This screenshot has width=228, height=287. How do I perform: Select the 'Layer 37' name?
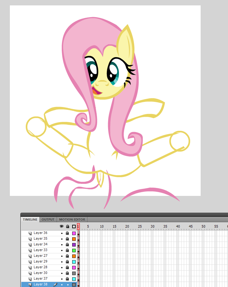[x=40, y=278]
